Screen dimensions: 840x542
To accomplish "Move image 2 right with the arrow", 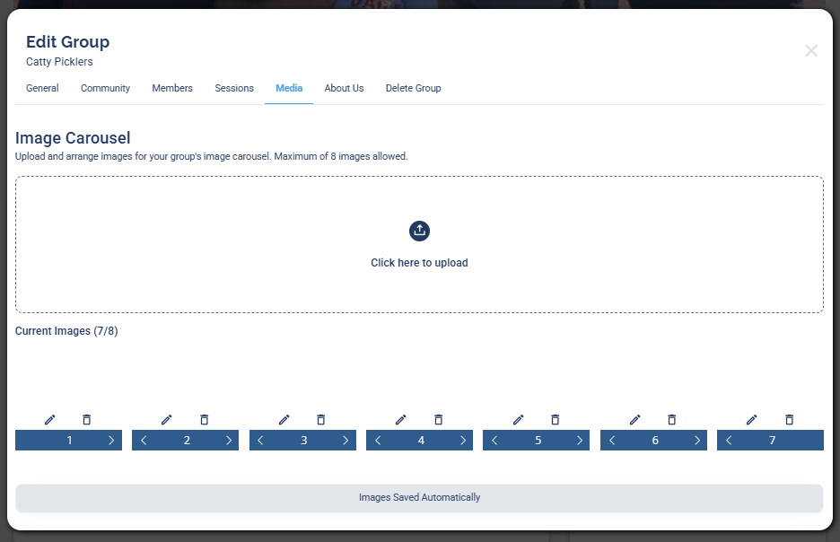I will coord(229,441).
